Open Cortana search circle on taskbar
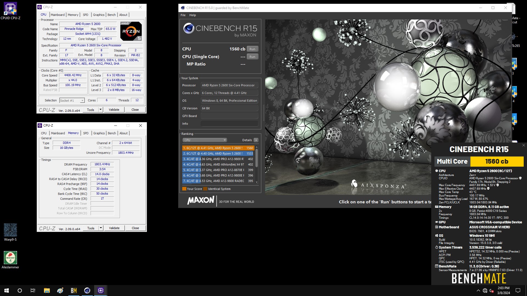The image size is (527, 296). (20, 291)
